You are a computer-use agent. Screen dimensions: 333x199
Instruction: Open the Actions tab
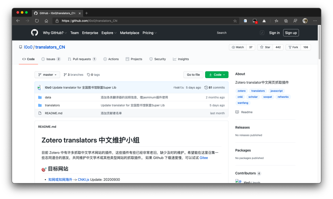click(111, 59)
